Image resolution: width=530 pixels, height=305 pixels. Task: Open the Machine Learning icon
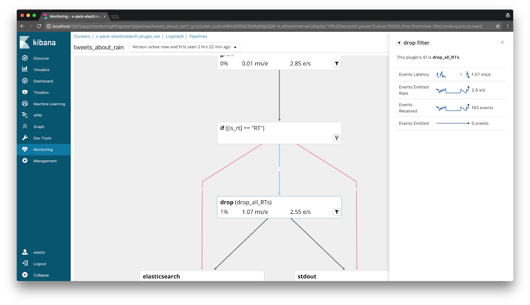coord(25,104)
